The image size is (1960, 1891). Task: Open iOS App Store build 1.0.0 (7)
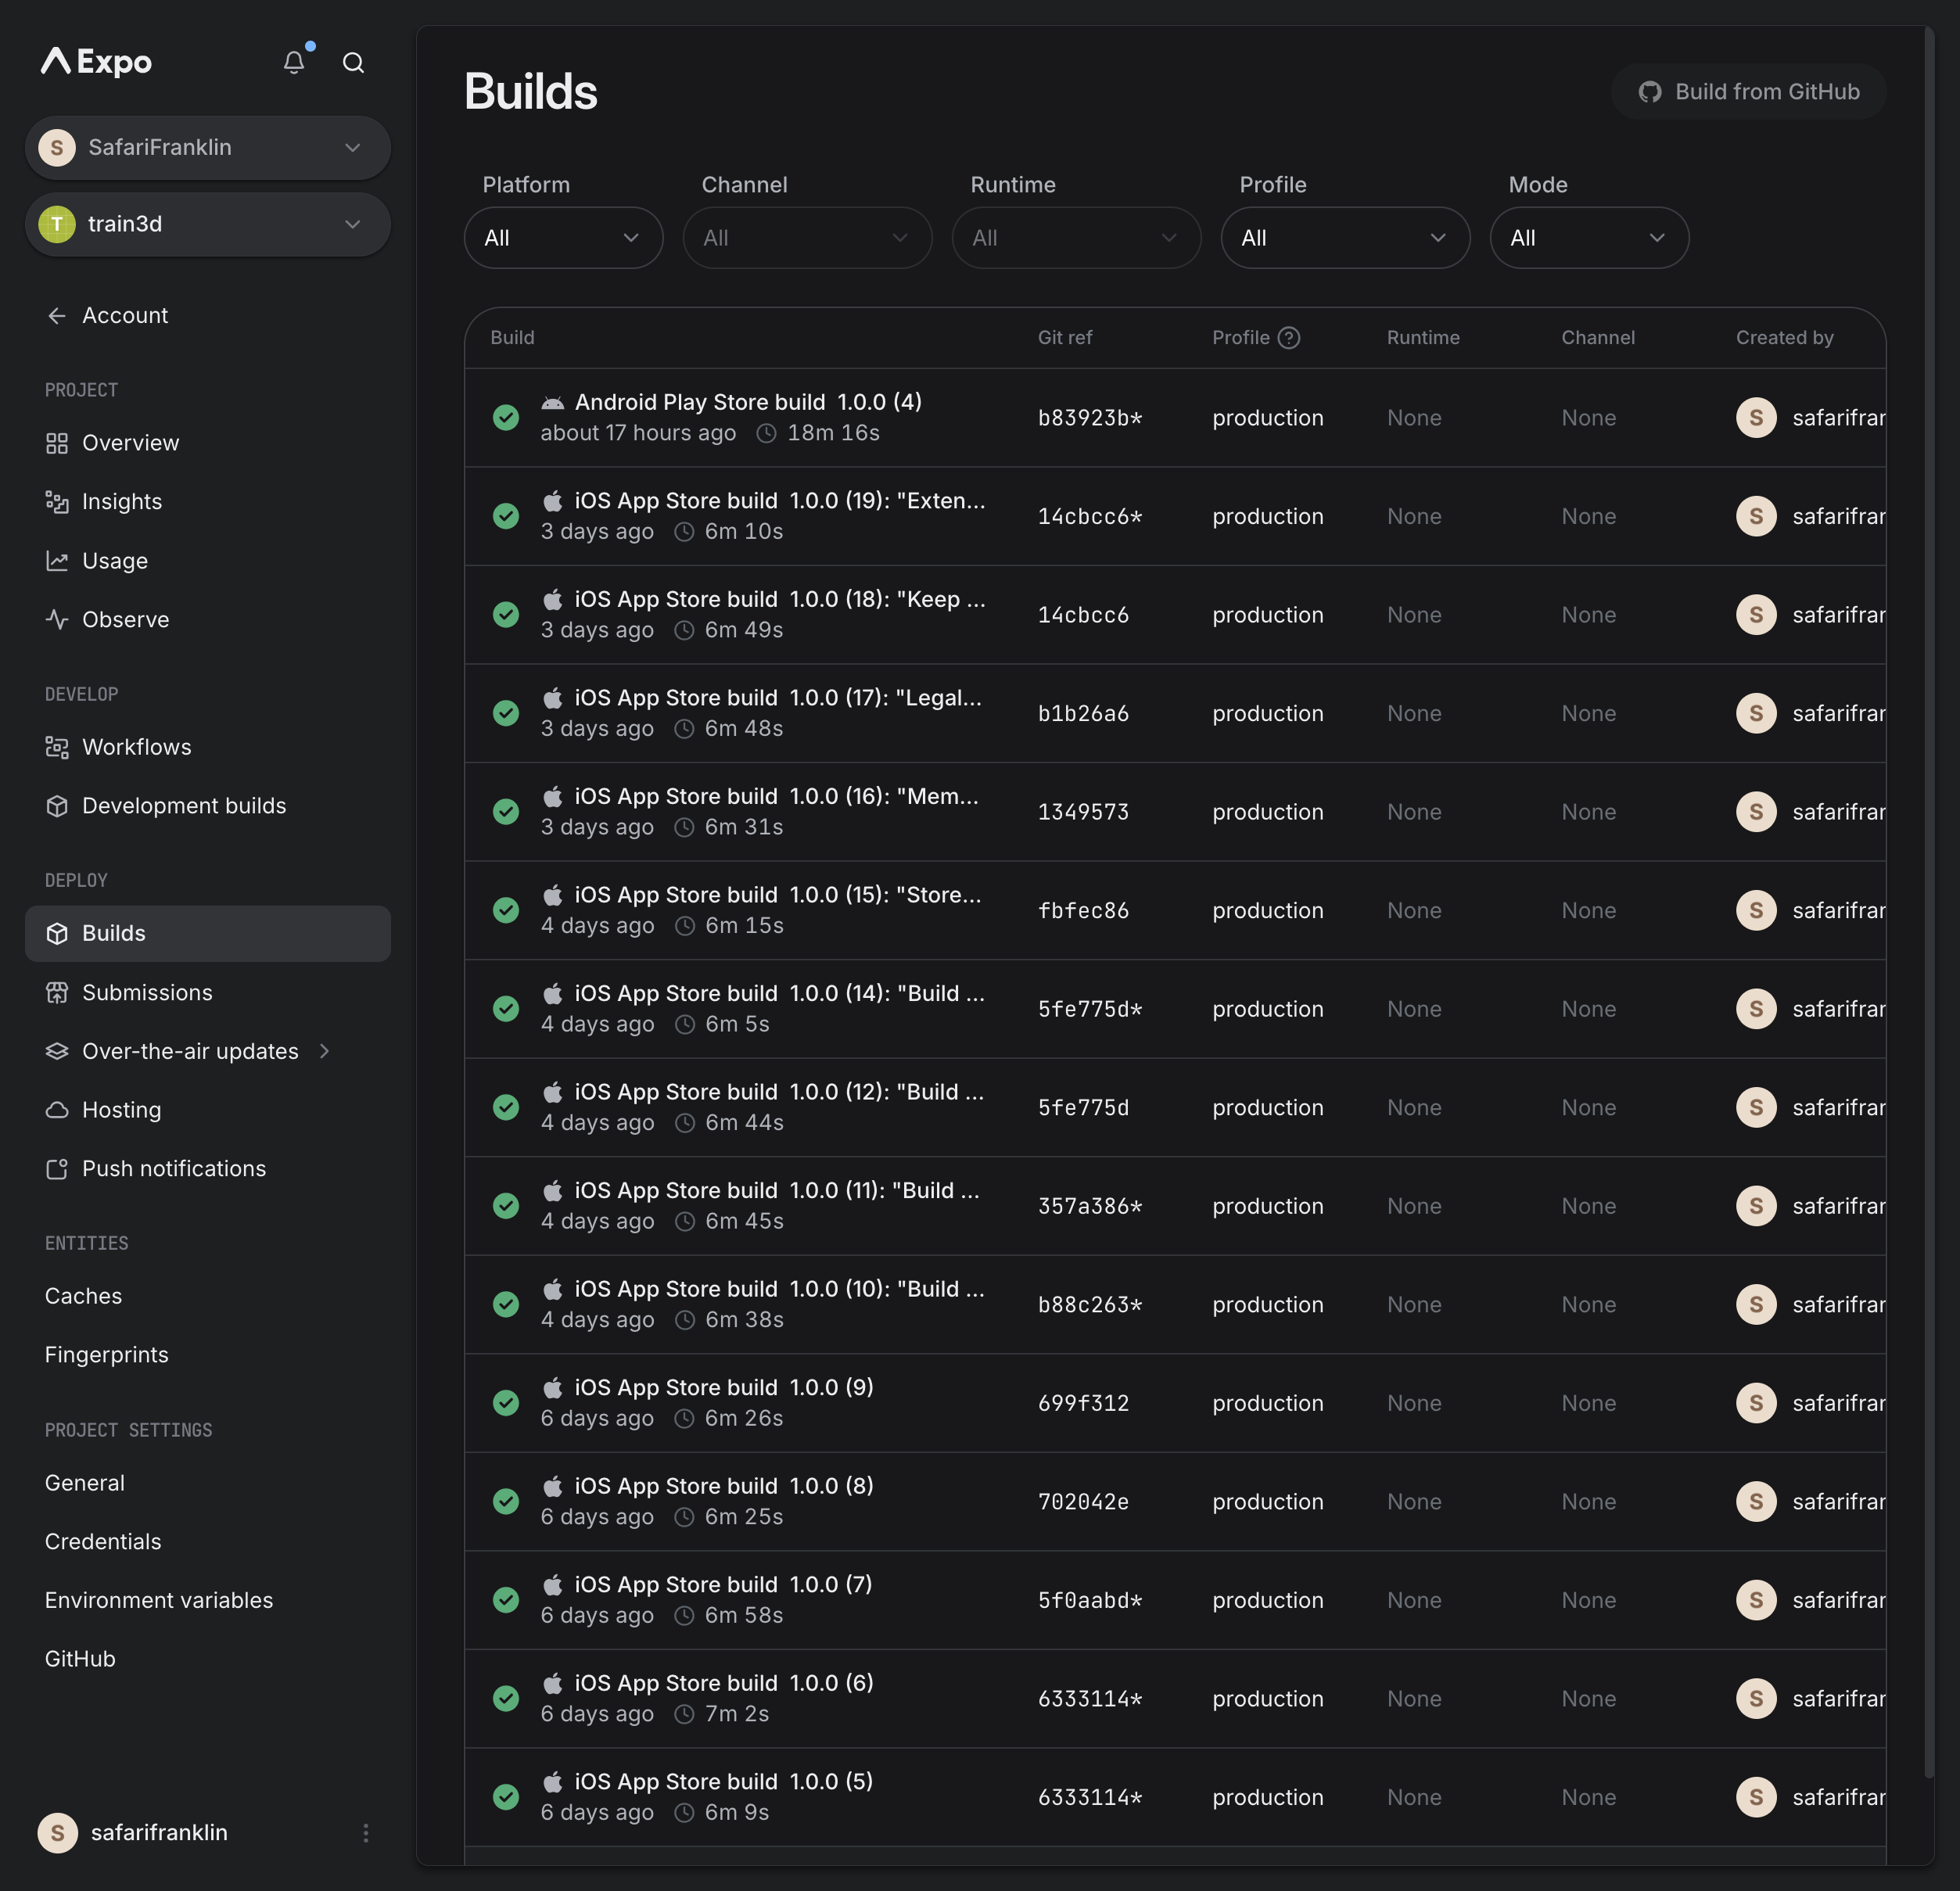coord(723,1585)
